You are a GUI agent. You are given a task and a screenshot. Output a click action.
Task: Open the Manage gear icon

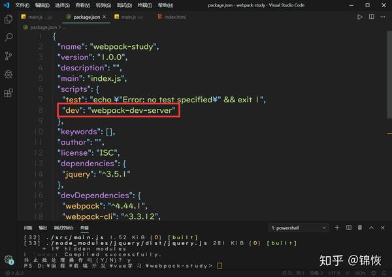click(9, 259)
